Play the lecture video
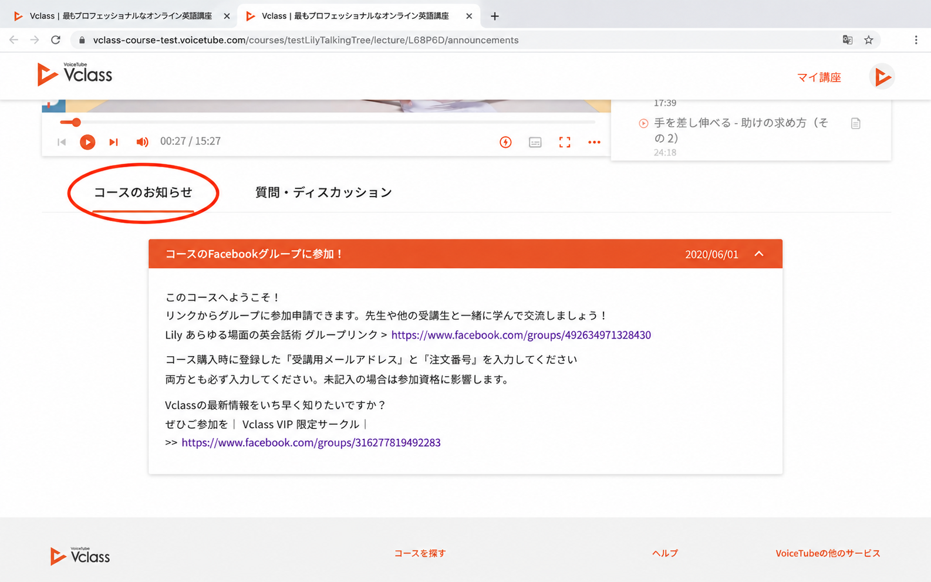The image size is (931, 582). click(x=87, y=142)
